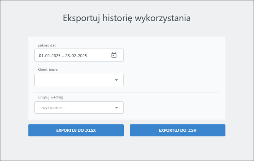The image size is (254, 161).
Task: Expand the Klient biura dropdown arrow
Action: pyautogui.click(x=116, y=80)
